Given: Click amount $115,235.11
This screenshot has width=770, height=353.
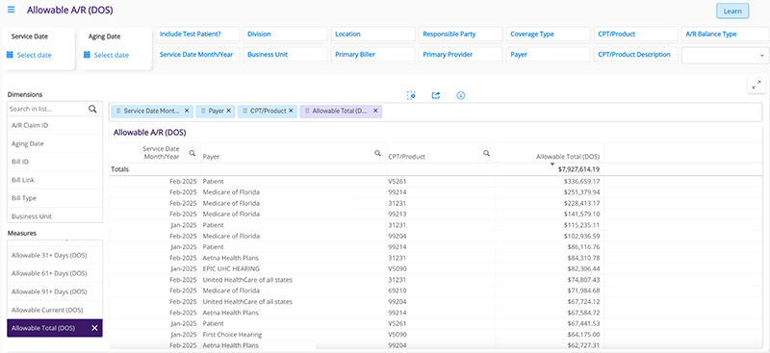Looking at the screenshot, I should 582,225.
